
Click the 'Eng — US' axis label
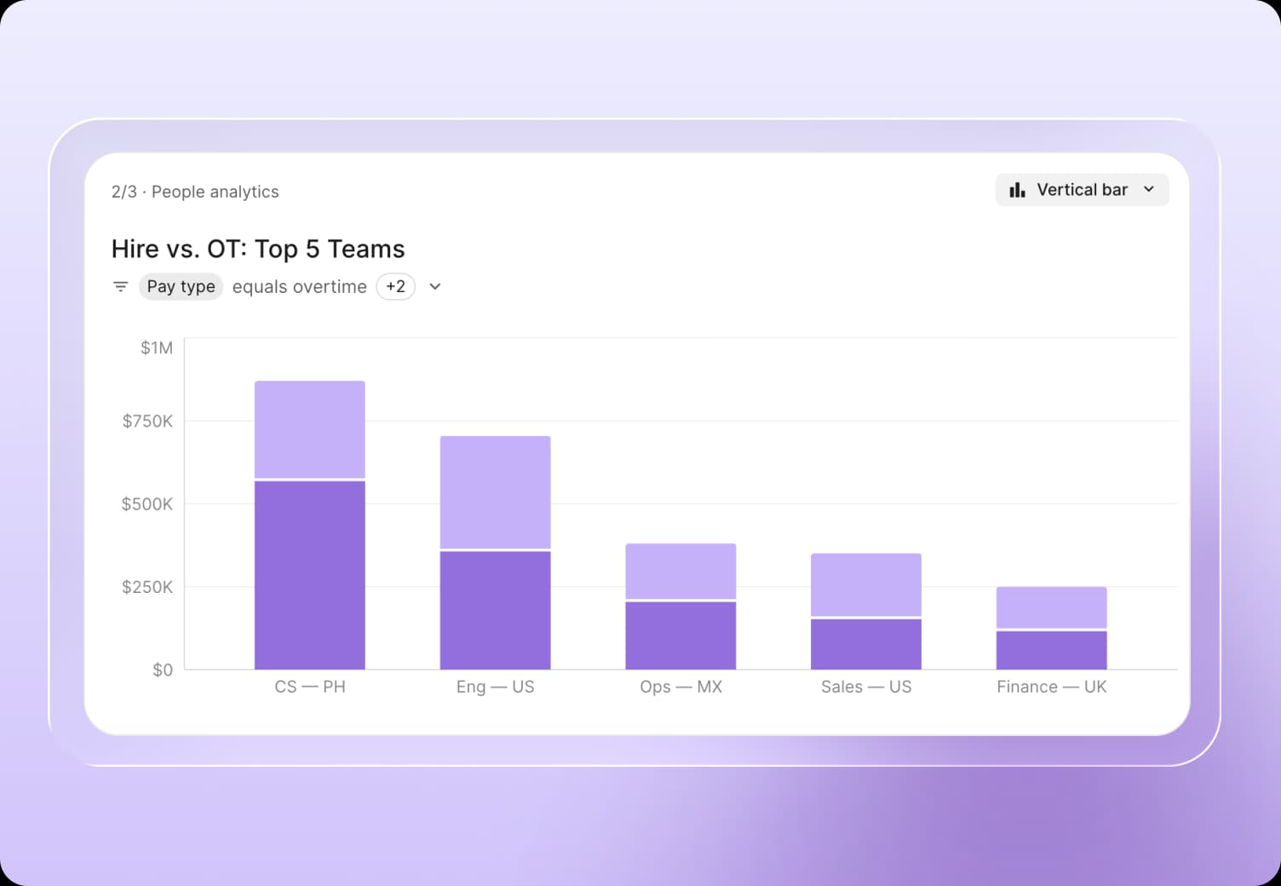[496, 687]
